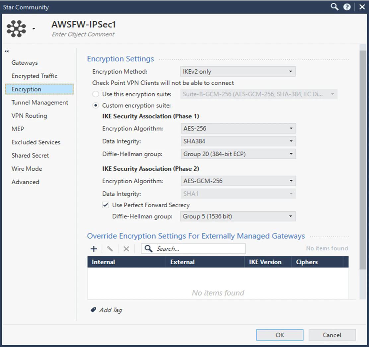The image size is (369, 347).
Task: Select Use this encryption suite radio
Action: coord(96,94)
